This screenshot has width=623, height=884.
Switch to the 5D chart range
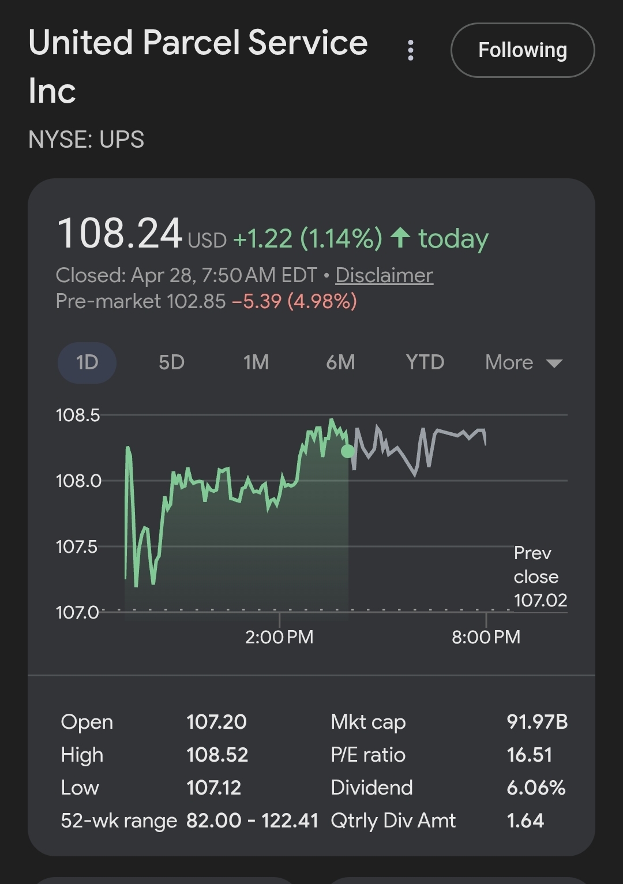[171, 362]
